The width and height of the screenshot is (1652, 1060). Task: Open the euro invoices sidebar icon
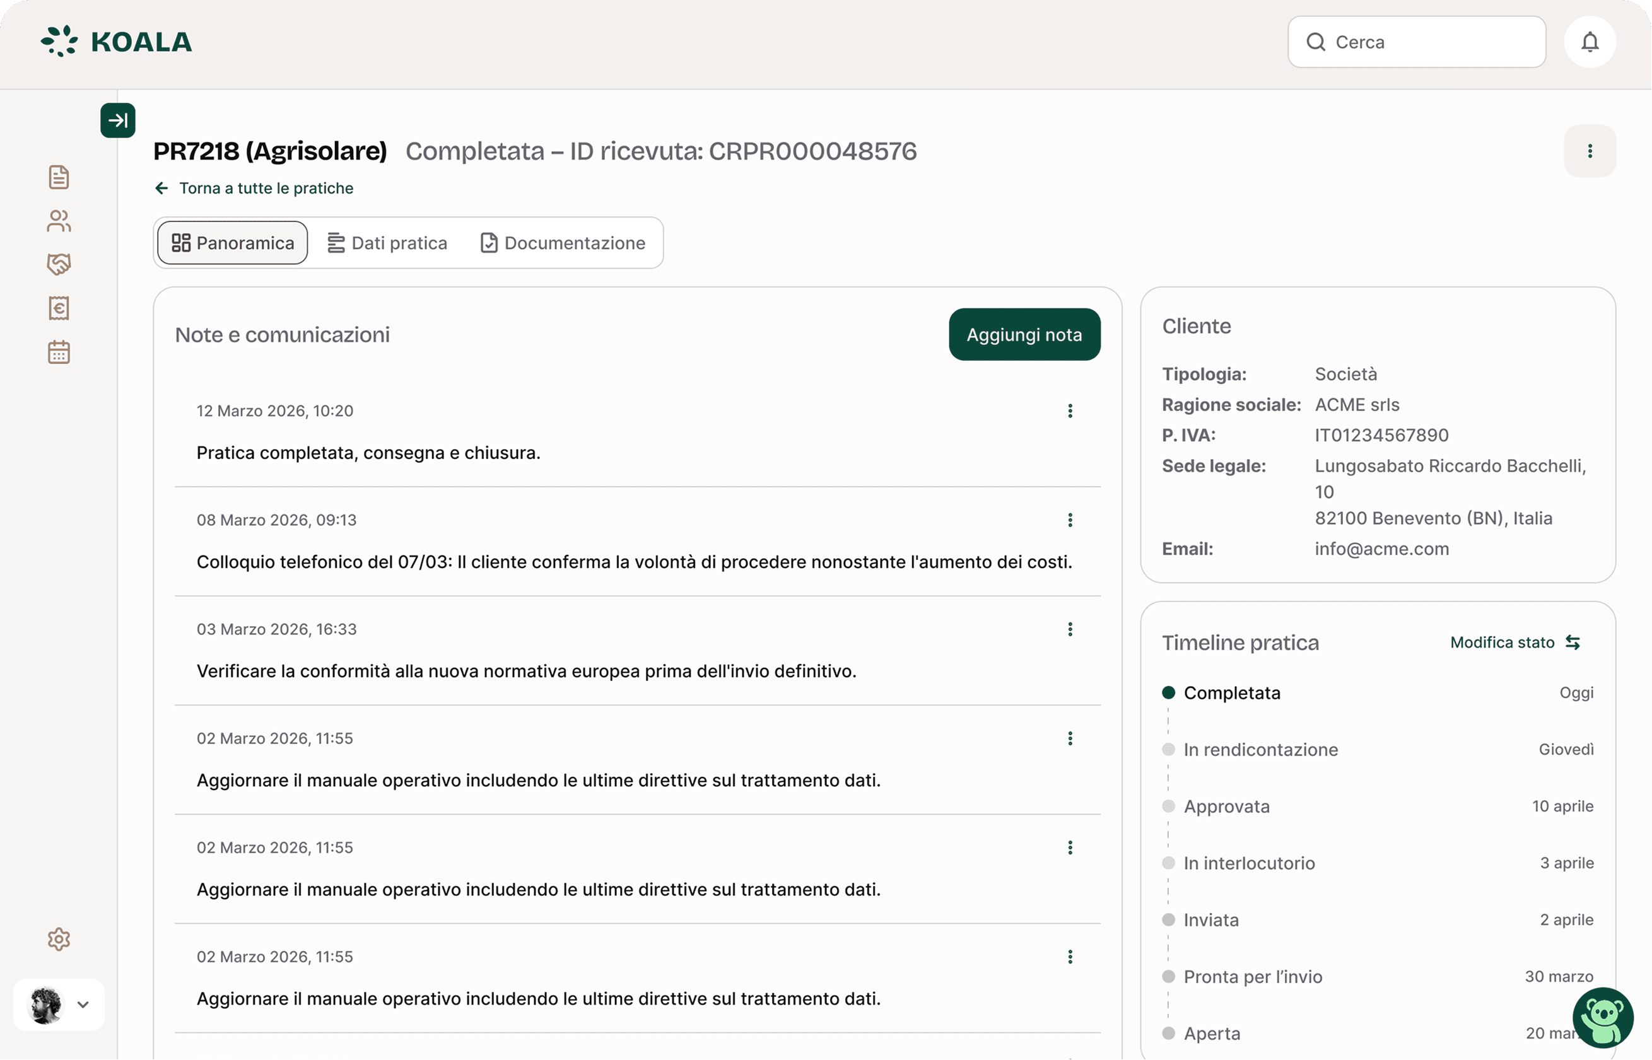(x=59, y=308)
